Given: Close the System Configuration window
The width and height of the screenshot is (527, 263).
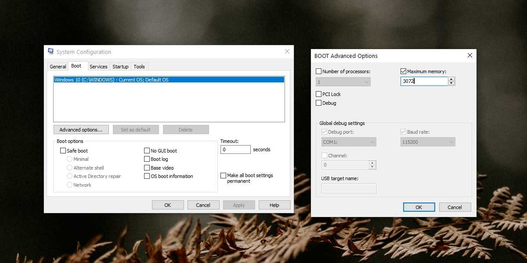Looking at the screenshot, I should pyautogui.click(x=287, y=52).
